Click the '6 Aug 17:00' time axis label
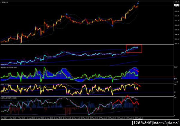The width and height of the screenshot is (180, 126). (12, 118)
